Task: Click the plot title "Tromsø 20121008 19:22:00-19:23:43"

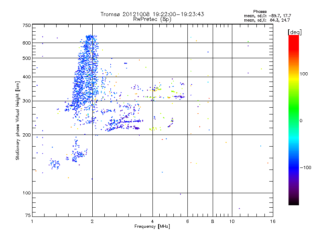Action: click(x=152, y=14)
